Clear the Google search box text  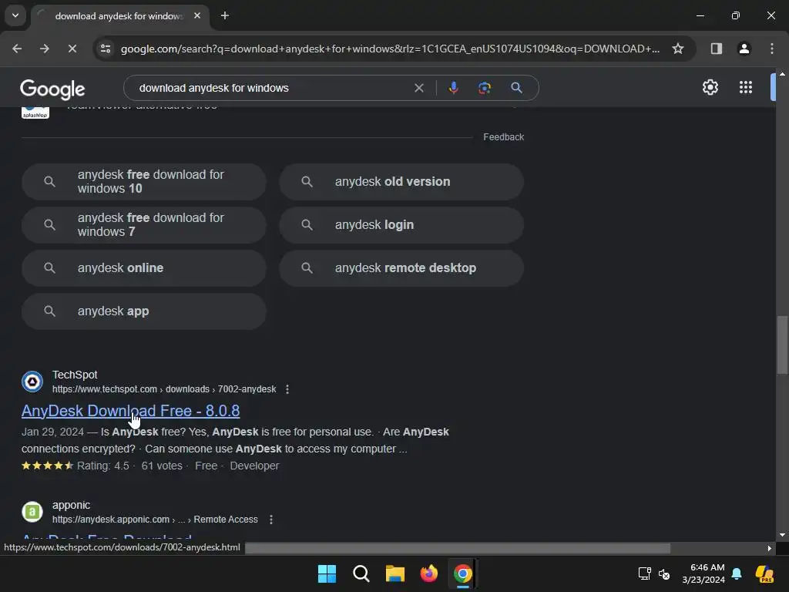418,88
